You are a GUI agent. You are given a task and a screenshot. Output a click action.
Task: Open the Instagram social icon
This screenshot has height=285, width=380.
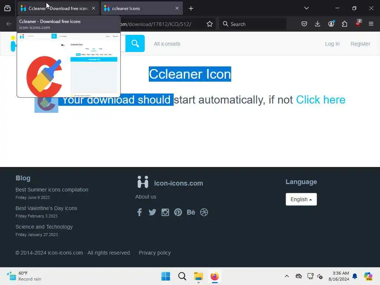[165, 212]
